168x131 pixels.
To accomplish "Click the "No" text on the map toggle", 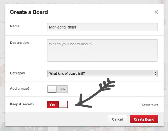I will (x=62, y=89).
